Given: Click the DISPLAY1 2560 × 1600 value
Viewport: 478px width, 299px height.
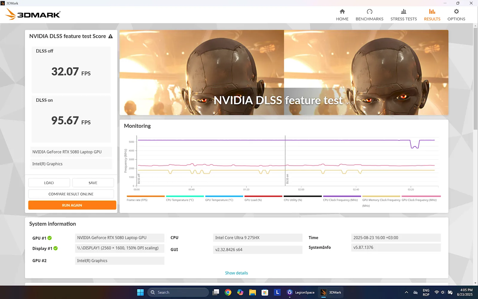Looking at the screenshot, I should [119, 248].
